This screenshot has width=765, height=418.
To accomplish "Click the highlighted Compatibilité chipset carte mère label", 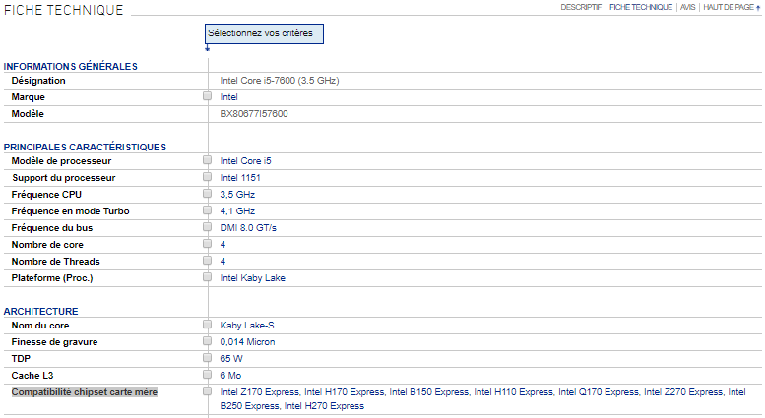I will click(x=85, y=392).
